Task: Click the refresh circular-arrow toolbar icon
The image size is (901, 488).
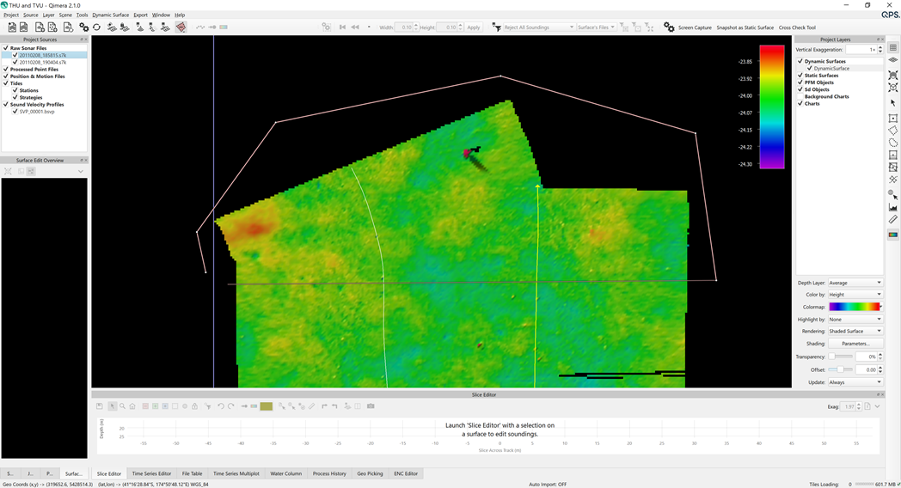Action: pyautogui.click(x=96, y=27)
